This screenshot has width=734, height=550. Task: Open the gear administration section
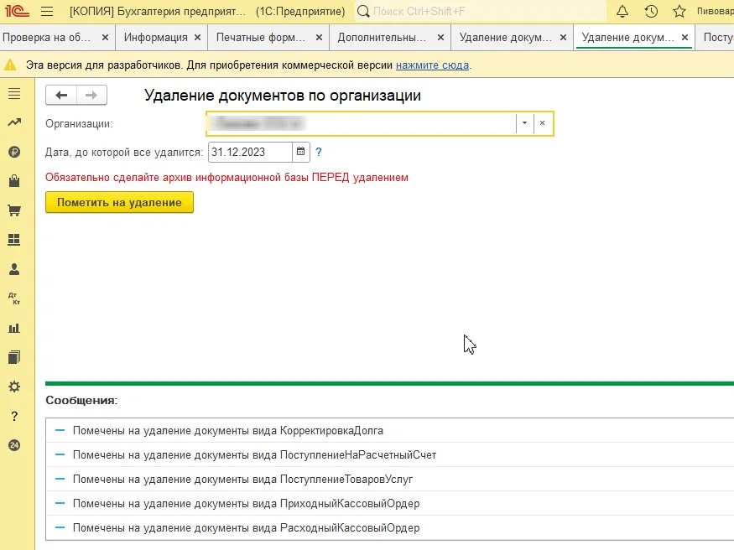point(14,387)
